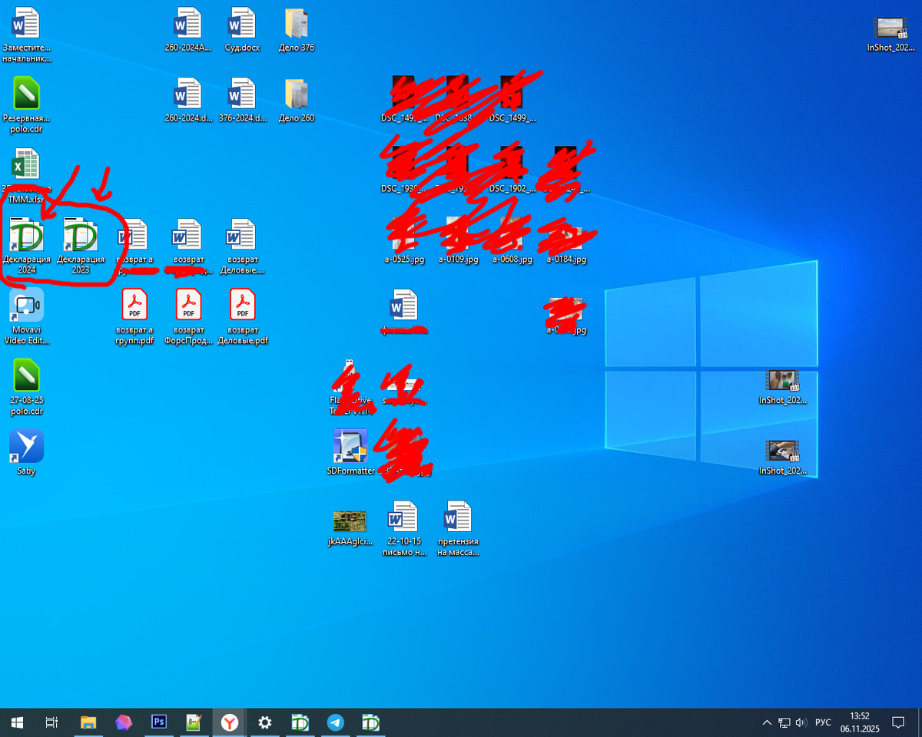Open Декларация taskbar icon beside Settings gear
This screenshot has width=922, height=737.
pos(300,722)
